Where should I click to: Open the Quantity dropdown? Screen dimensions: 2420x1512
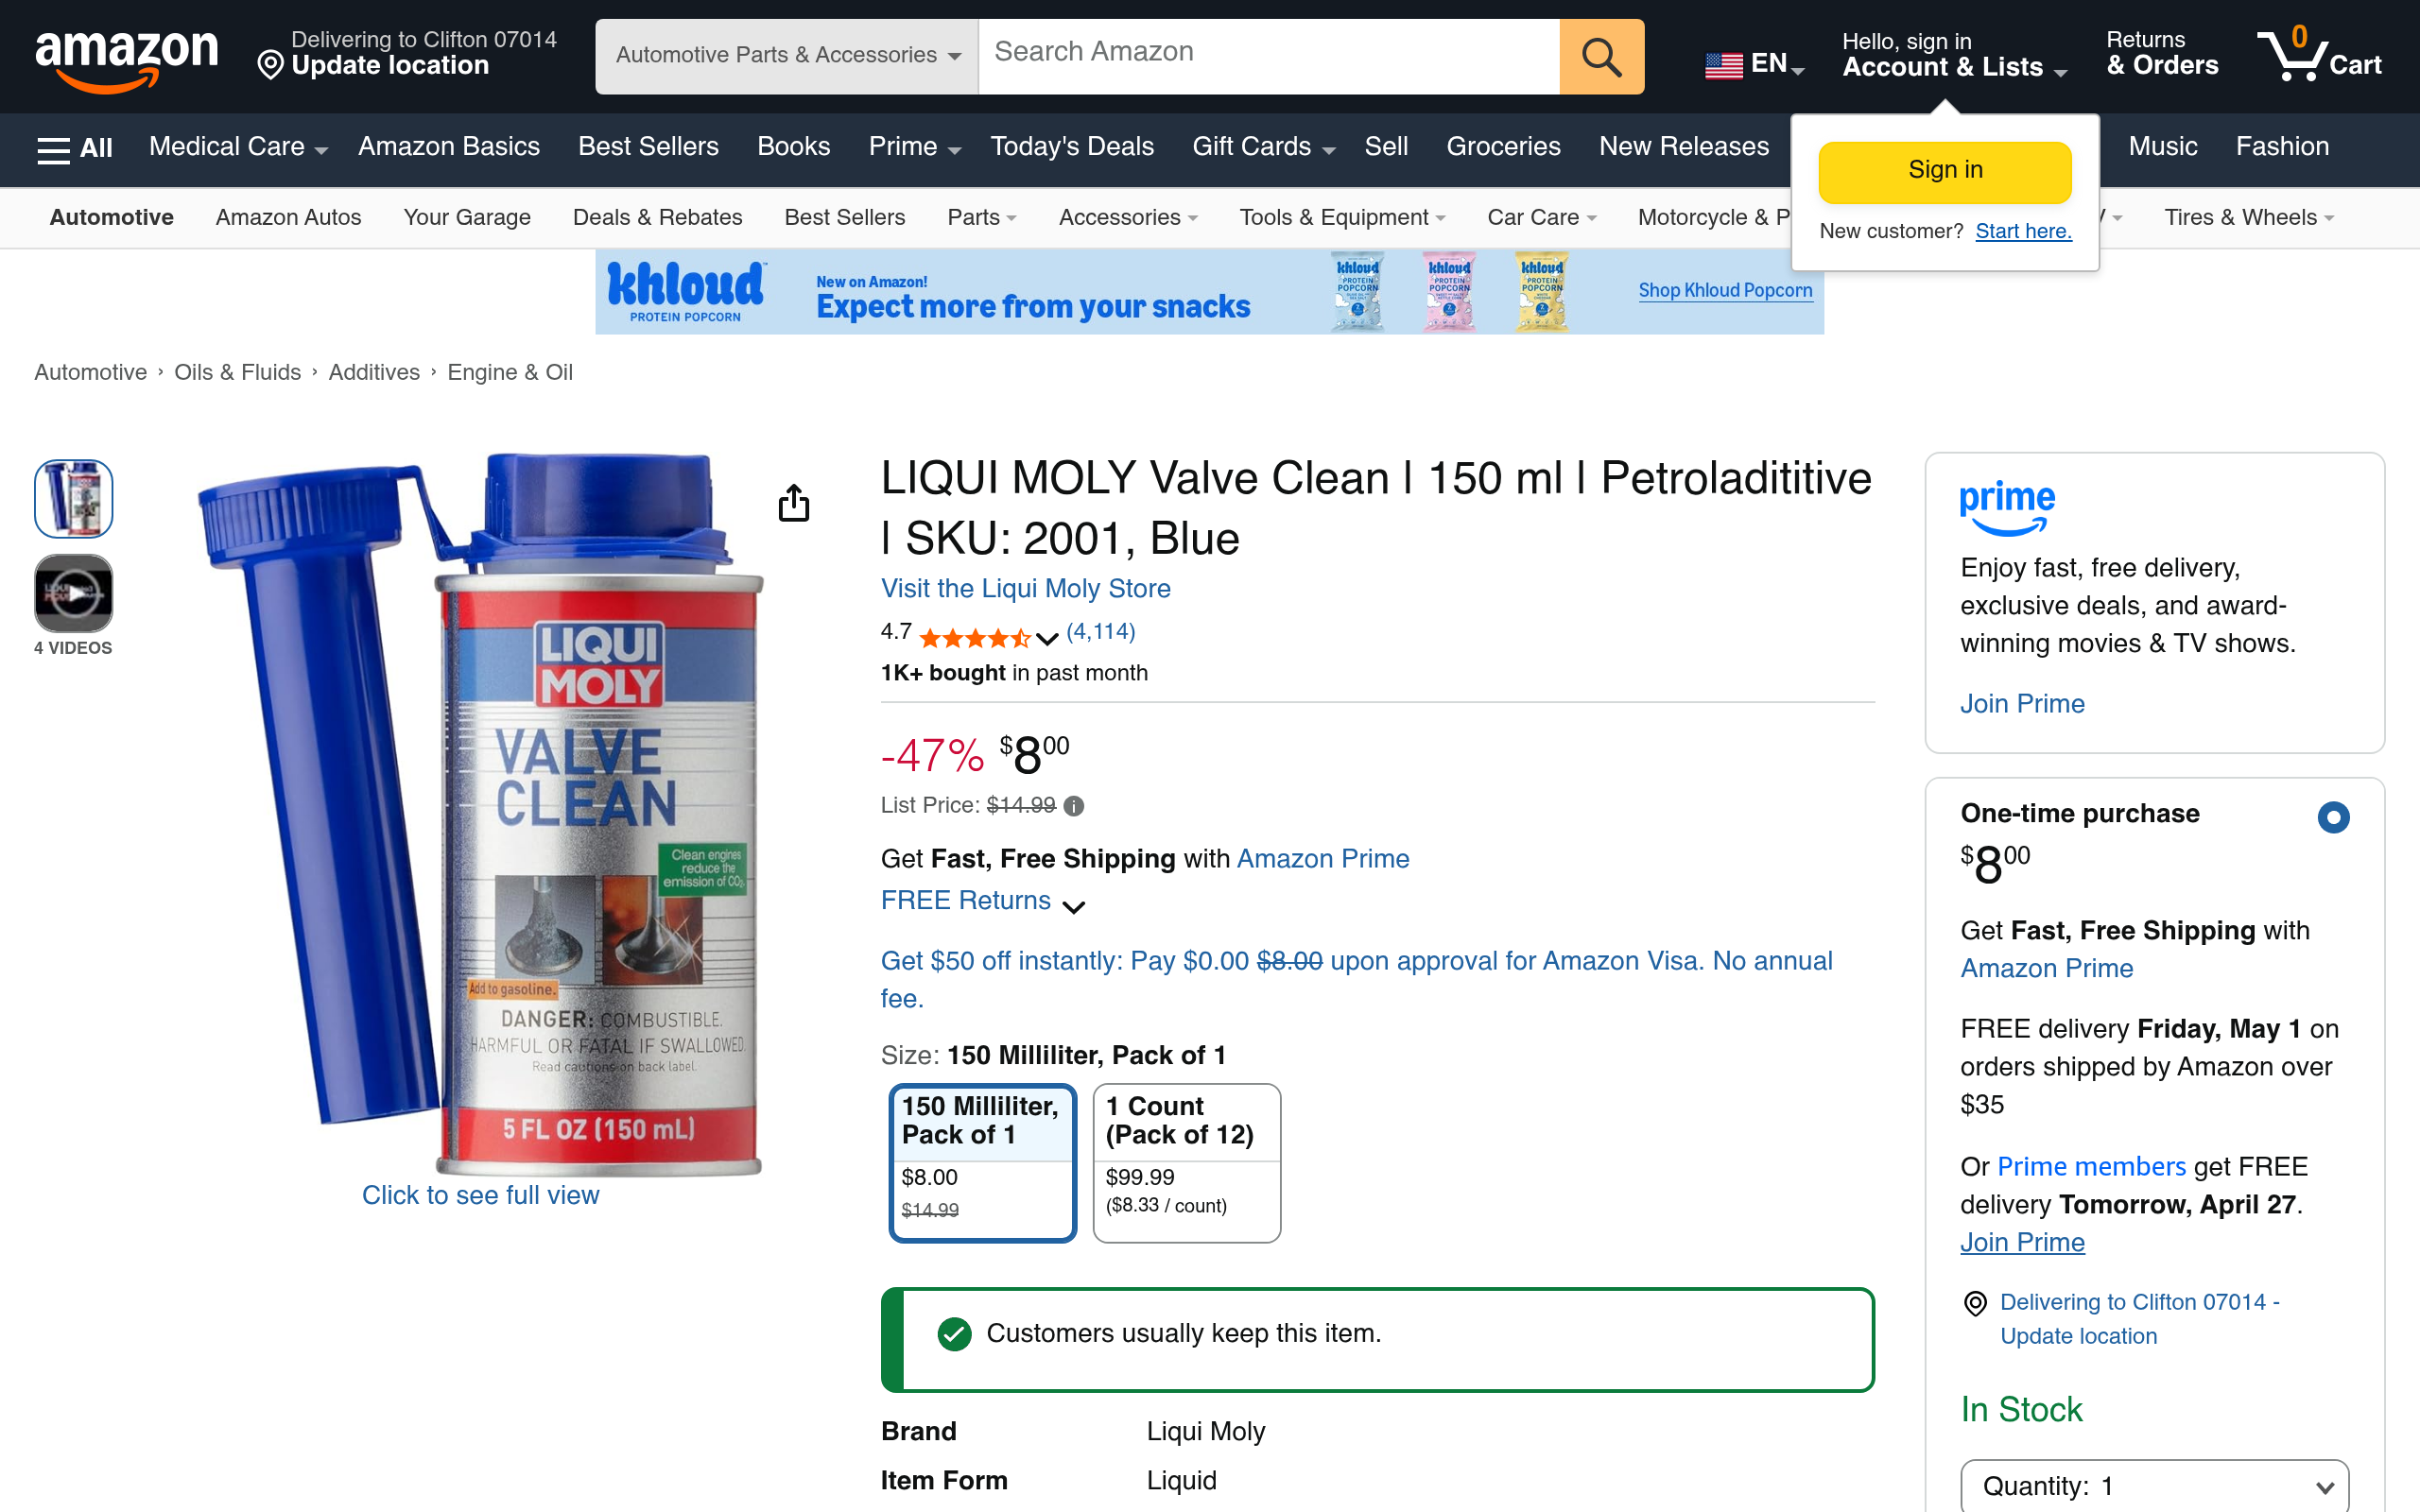tap(2154, 1486)
